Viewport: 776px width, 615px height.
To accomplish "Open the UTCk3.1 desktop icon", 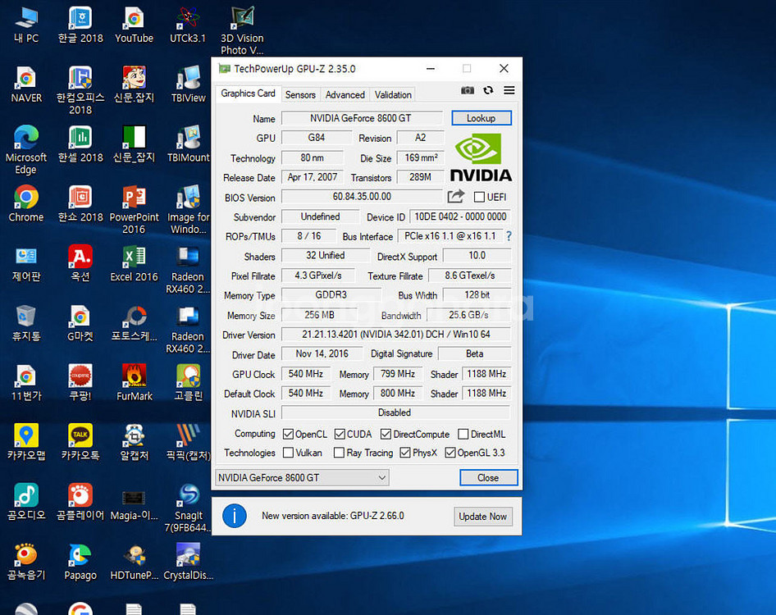I will (188, 25).
